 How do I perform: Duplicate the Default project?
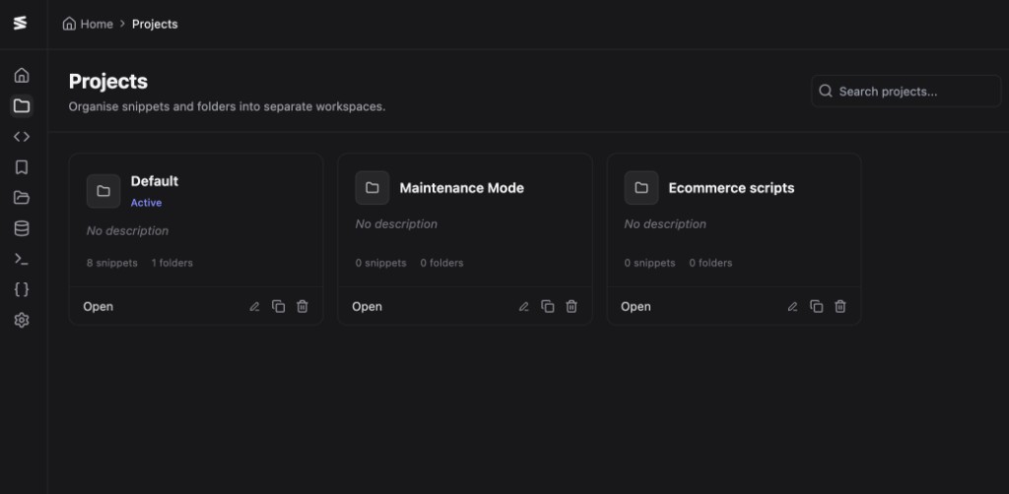(x=279, y=306)
